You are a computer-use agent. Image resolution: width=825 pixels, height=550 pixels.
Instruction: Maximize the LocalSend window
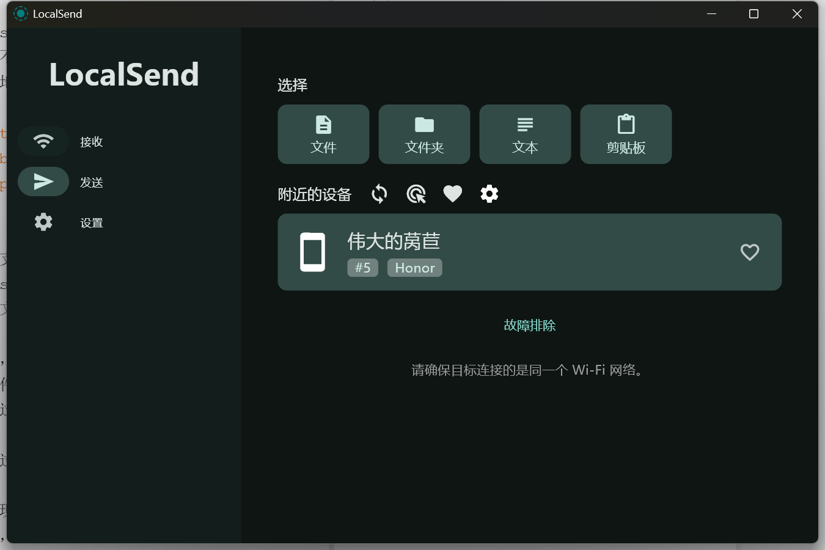click(x=754, y=13)
